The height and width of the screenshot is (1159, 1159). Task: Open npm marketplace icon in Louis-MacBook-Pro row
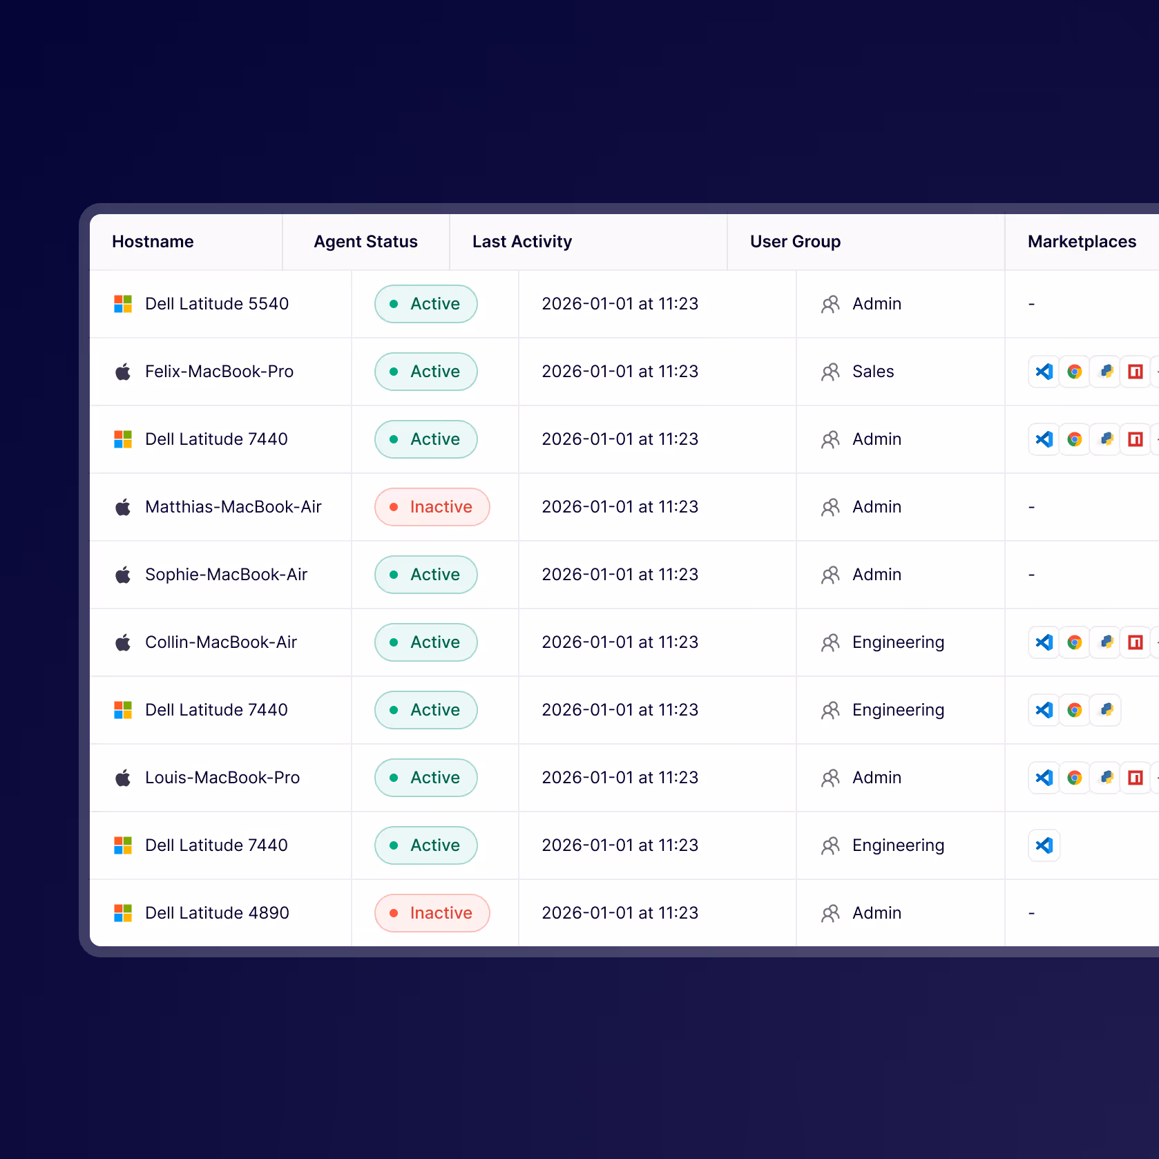point(1136,778)
